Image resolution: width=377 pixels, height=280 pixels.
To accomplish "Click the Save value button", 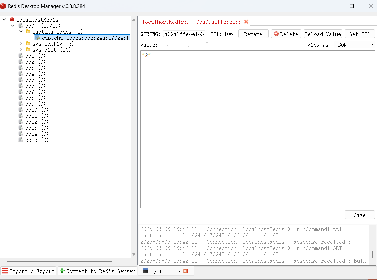I will click(x=360, y=215).
